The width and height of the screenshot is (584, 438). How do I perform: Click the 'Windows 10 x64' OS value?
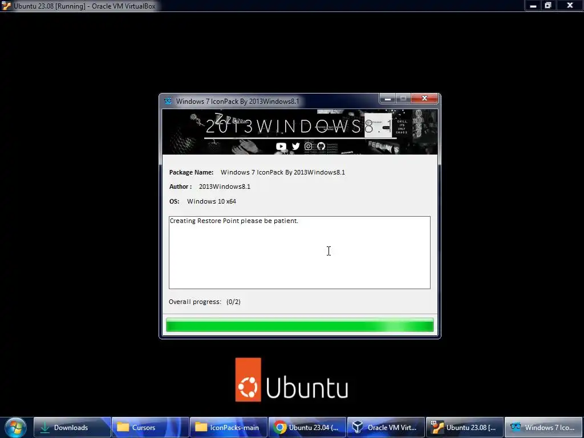pyautogui.click(x=212, y=201)
